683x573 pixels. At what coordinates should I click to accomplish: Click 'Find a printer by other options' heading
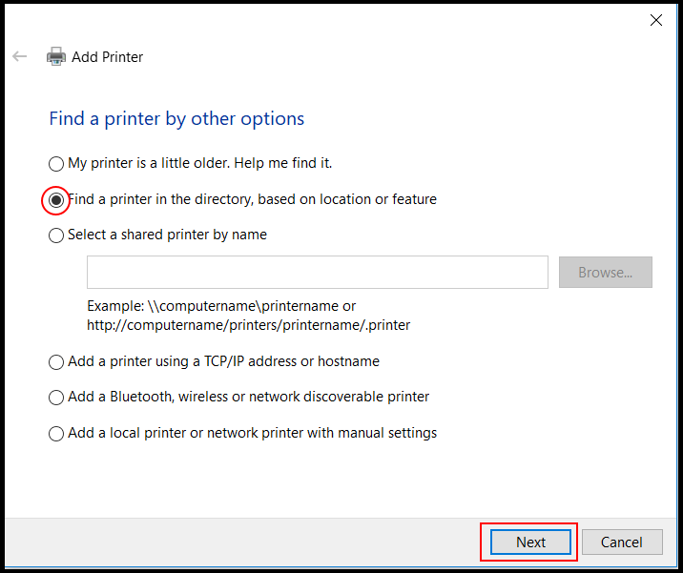(x=176, y=119)
